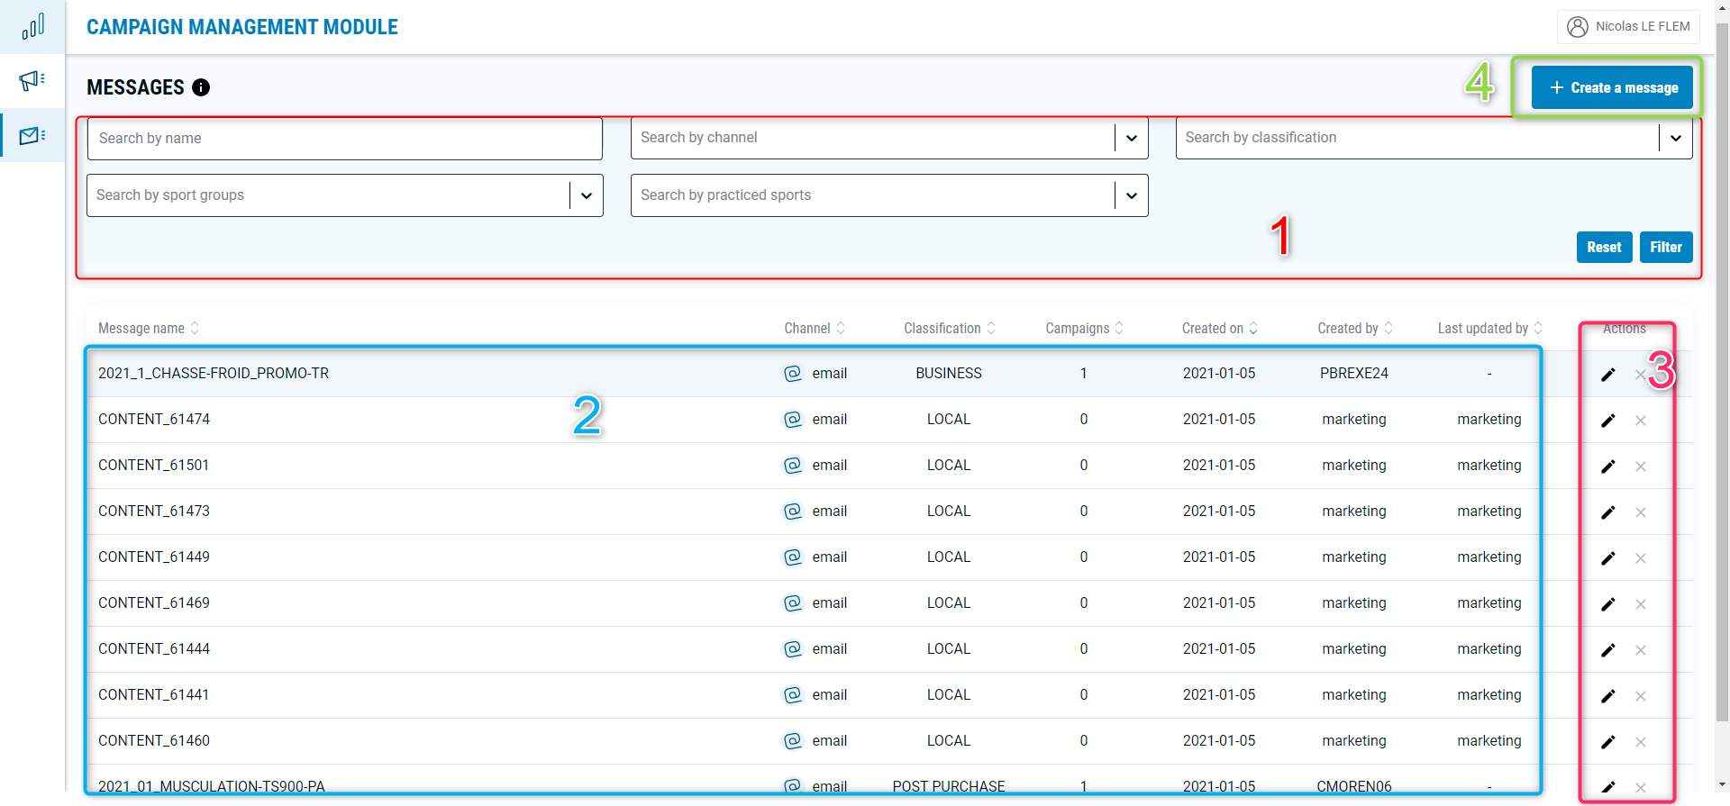Image resolution: width=1730 pixels, height=806 pixels.
Task: Edit message CONTENT_61441 with pencil icon
Action: 1608,696
